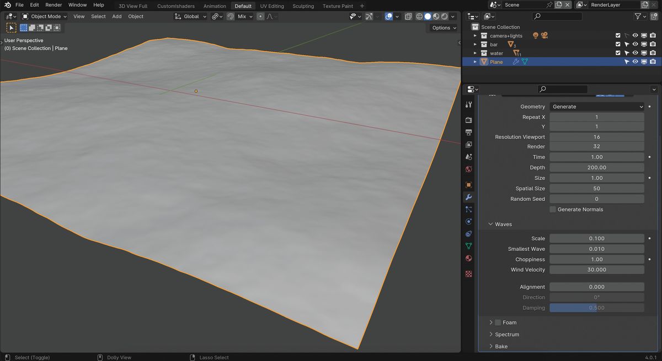Viewport: 662px width, 361px height.
Task: Expand the camera+lights collection
Action: pos(475,35)
